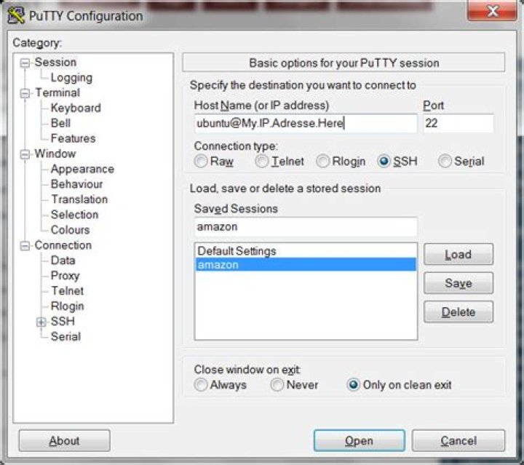
Task: Click the Save session button
Action: click(458, 283)
